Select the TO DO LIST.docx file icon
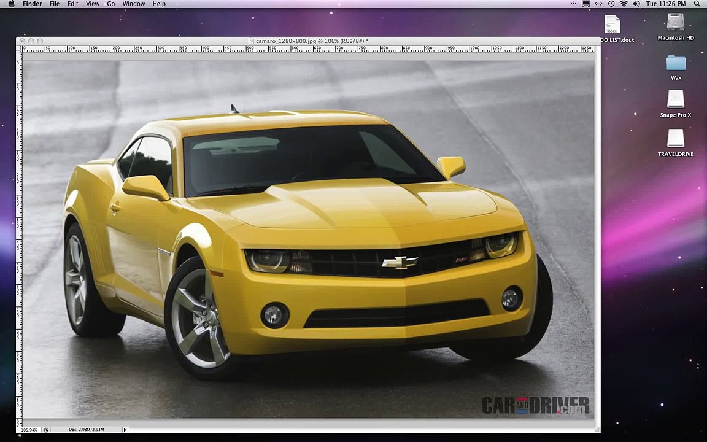The height and width of the screenshot is (442, 707). (612, 24)
